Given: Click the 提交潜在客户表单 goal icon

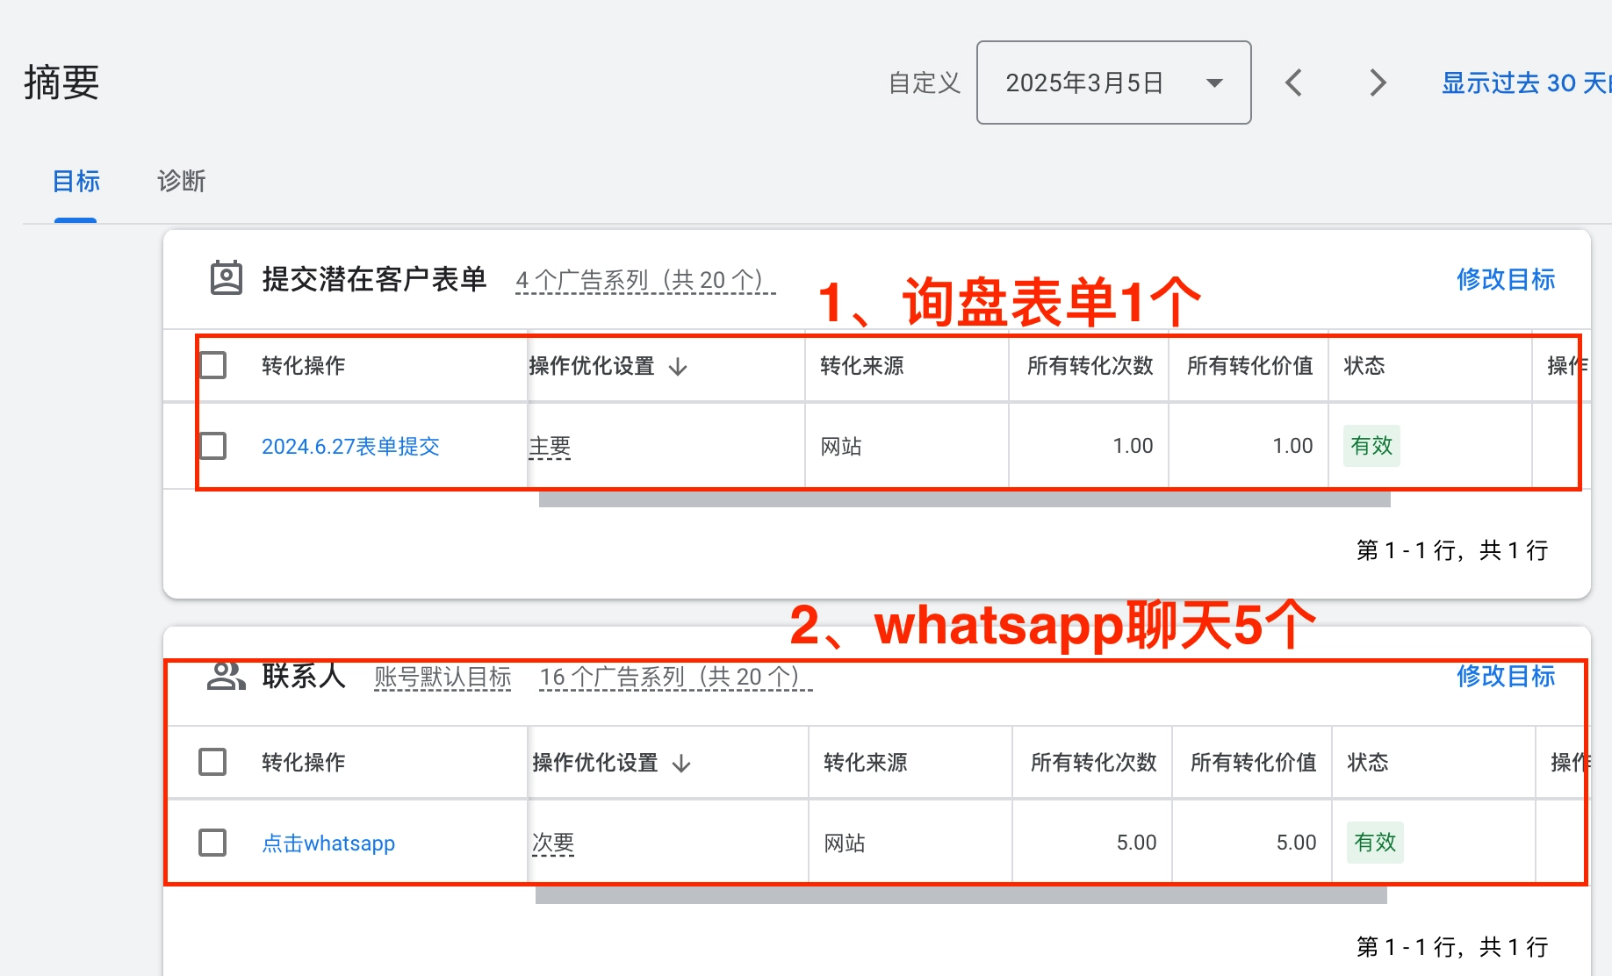Looking at the screenshot, I should (226, 278).
